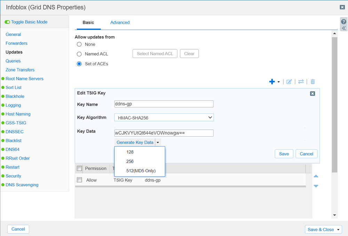348x236 pixels.
Task: Check the Allow row checkbox
Action: 79,180
